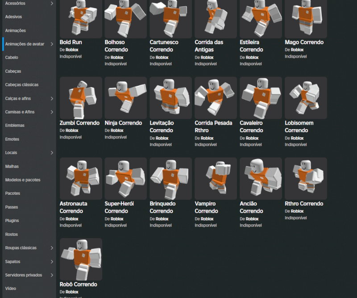Viewport: 357px width, 298px height.
Task: Go to the Pacotes category
Action: pyautogui.click(x=12, y=193)
